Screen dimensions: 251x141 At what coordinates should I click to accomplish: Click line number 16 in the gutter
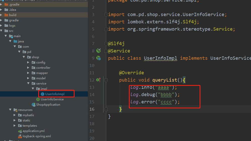click(x=92, y=109)
